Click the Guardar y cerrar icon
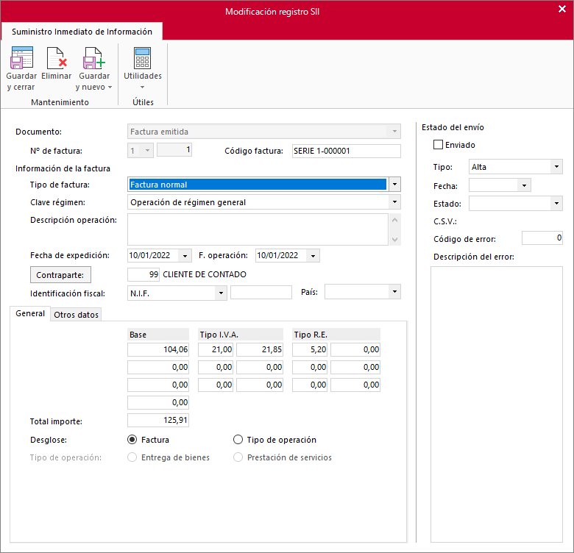This screenshot has width=574, height=553. (x=21, y=58)
